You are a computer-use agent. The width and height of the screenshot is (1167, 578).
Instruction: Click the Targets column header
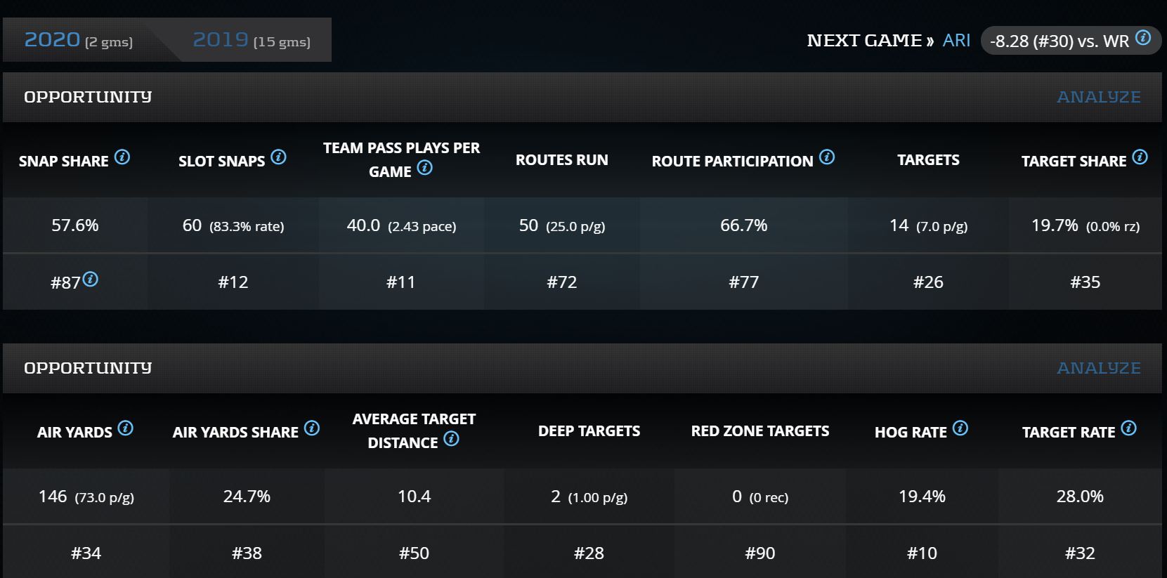927,160
